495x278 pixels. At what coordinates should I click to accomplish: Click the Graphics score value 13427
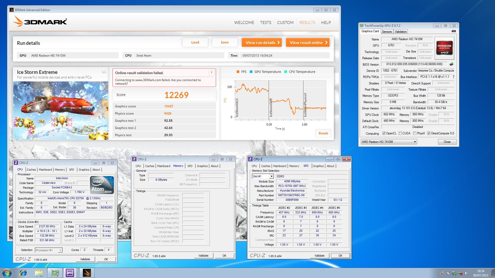(x=169, y=106)
